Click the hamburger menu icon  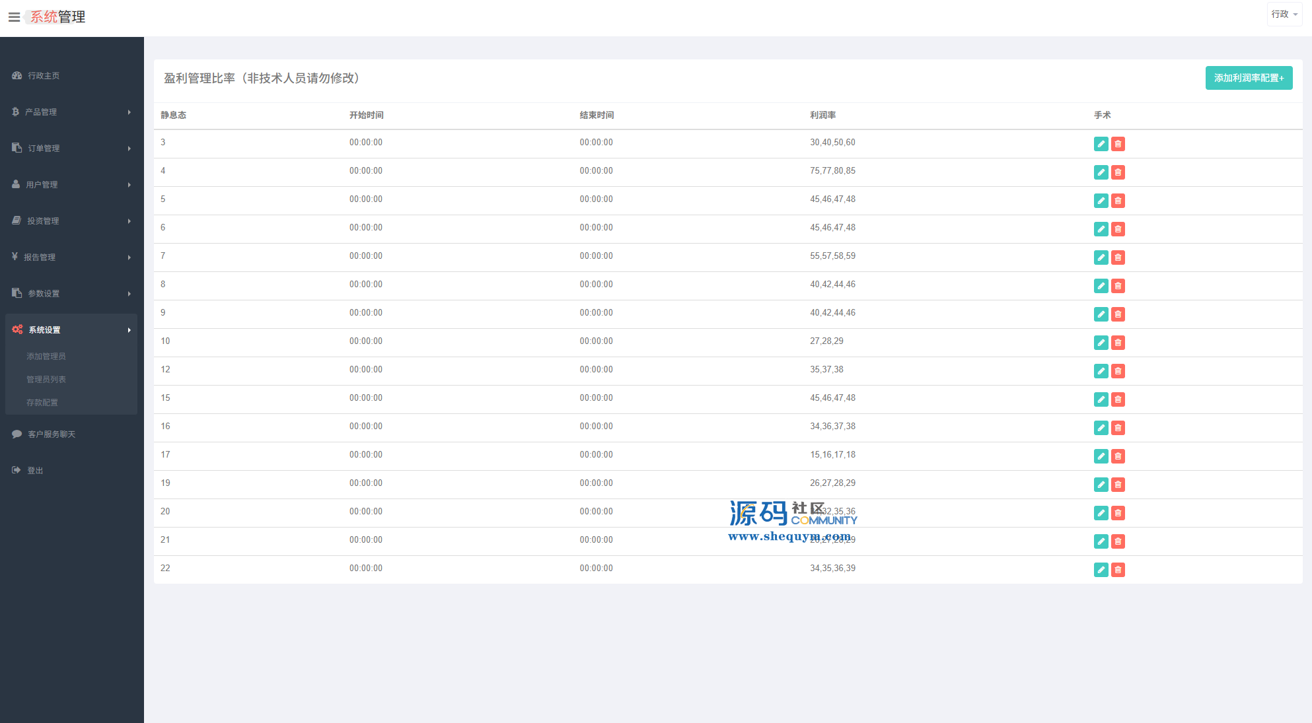[x=14, y=17]
